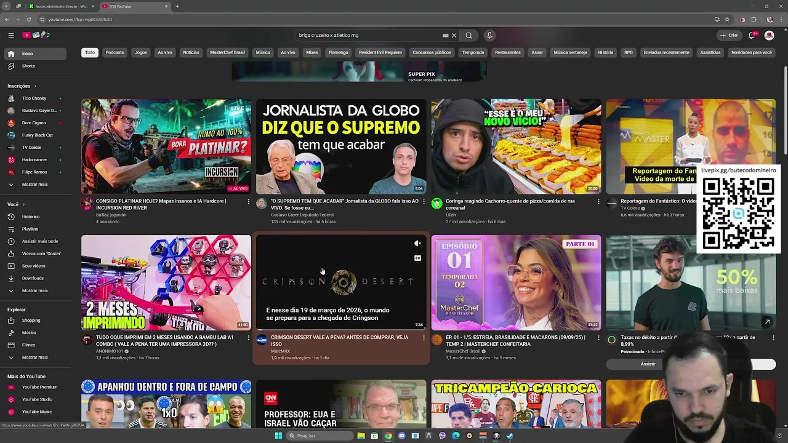Image resolution: width=788 pixels, height=443 pixels.
Task: Open the Inscrições section chevron
Action: 35,86
